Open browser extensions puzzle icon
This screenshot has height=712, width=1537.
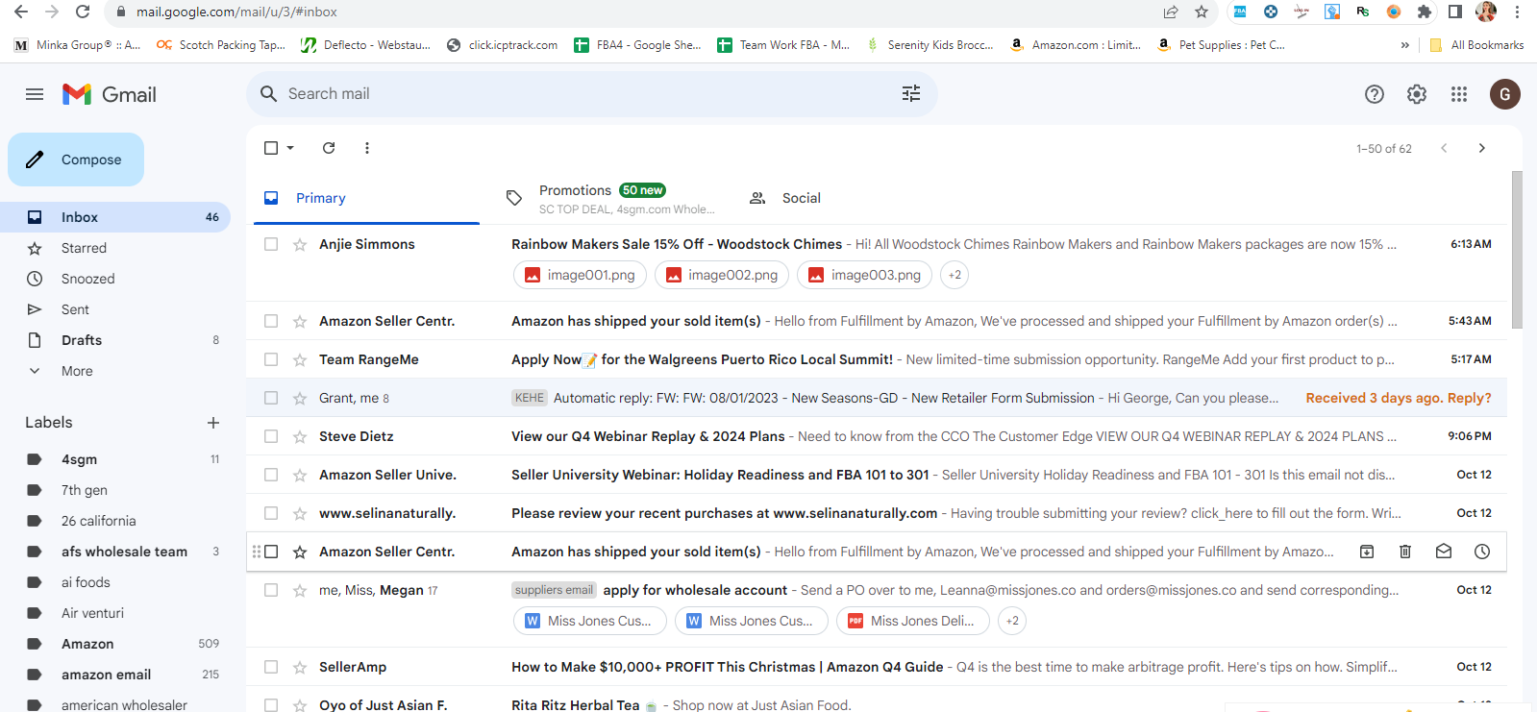click(1425, 12)
